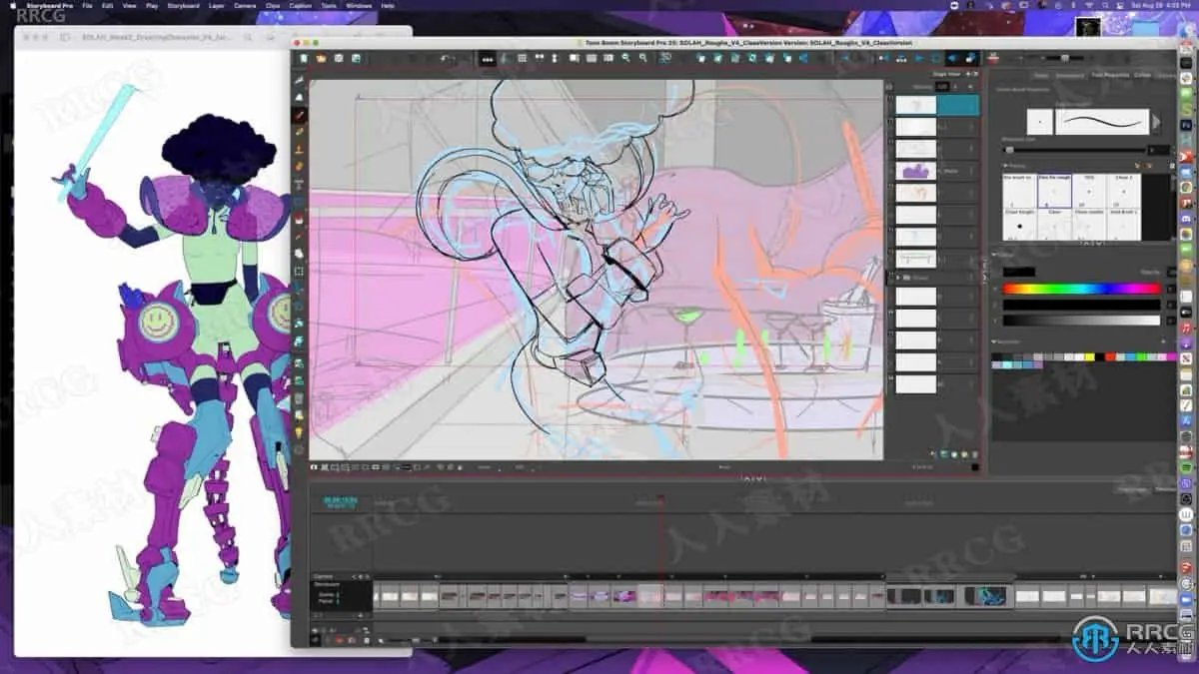Open the Layer menu
Screen dimensions: 1199x674
pyautogui.click(x=217, y=5)
